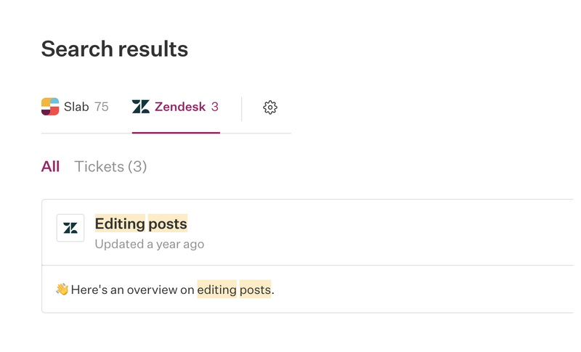Click the waving hand emoji in the snippet

[62, 290]
